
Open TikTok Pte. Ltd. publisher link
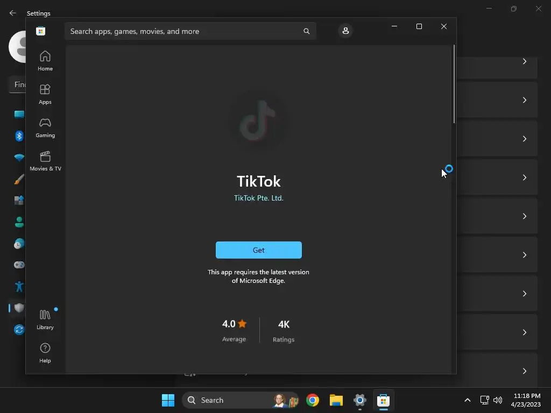point(259,198)
